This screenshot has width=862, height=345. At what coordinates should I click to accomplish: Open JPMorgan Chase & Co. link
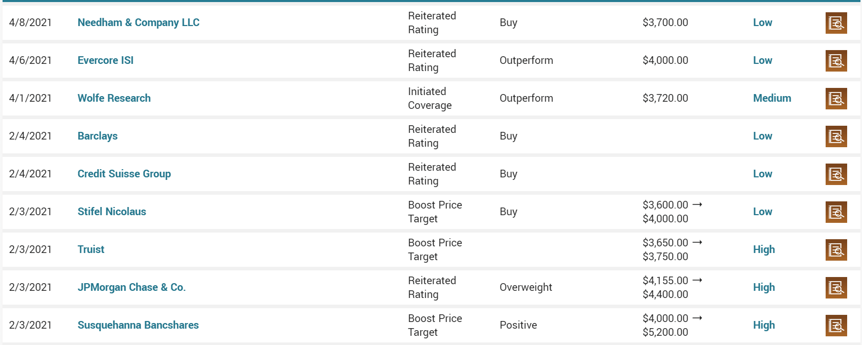click(x=132, y=287)
